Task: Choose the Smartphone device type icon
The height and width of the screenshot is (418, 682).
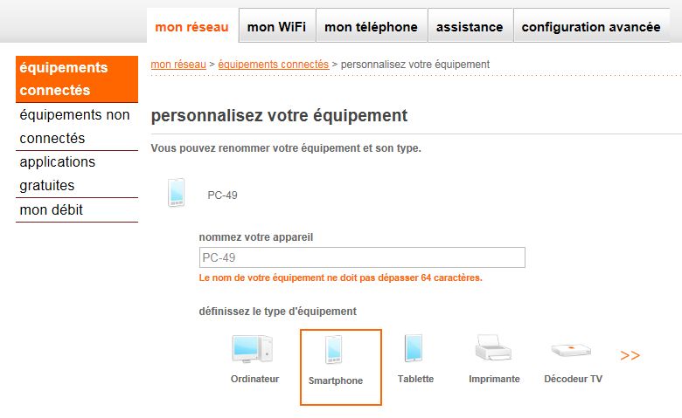Action: tap(335, 349)
